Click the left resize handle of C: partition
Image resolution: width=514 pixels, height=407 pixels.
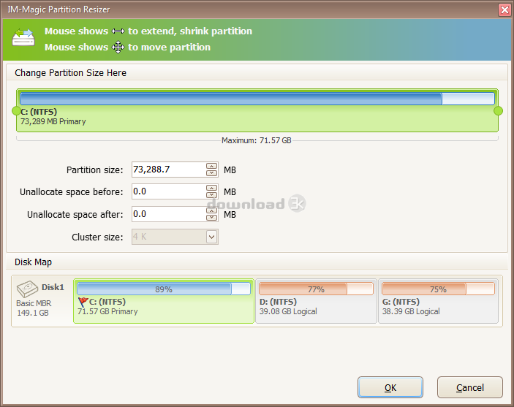coord(16,111)
